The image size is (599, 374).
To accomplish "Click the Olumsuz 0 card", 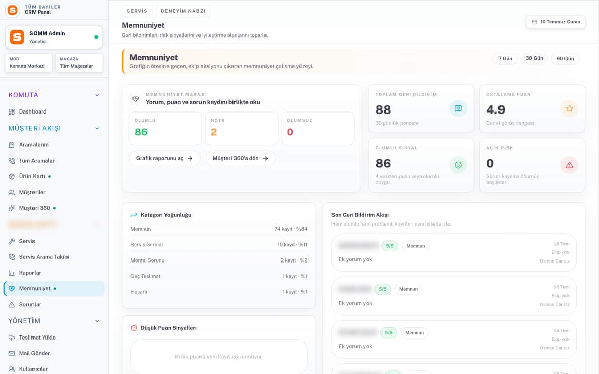I will click(318, 129).
